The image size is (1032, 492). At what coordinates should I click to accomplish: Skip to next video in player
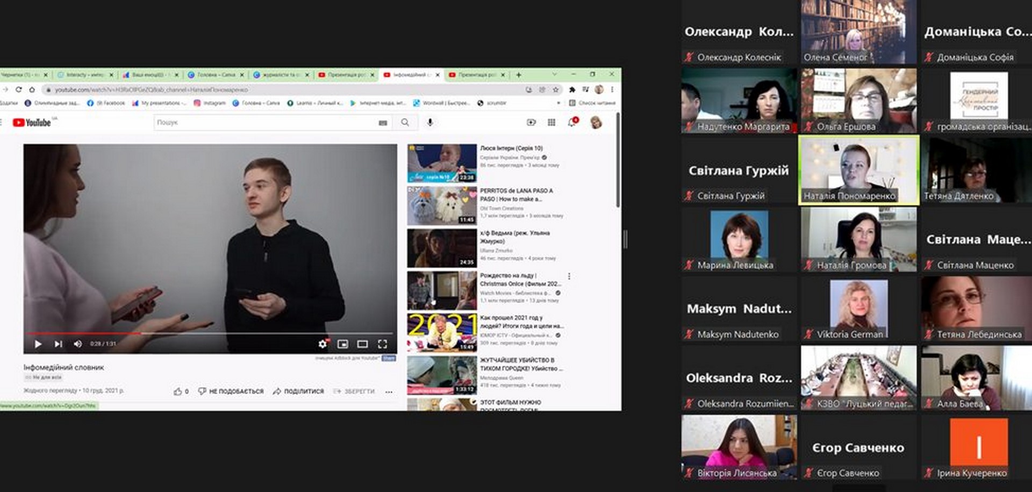tap(58, 344)
